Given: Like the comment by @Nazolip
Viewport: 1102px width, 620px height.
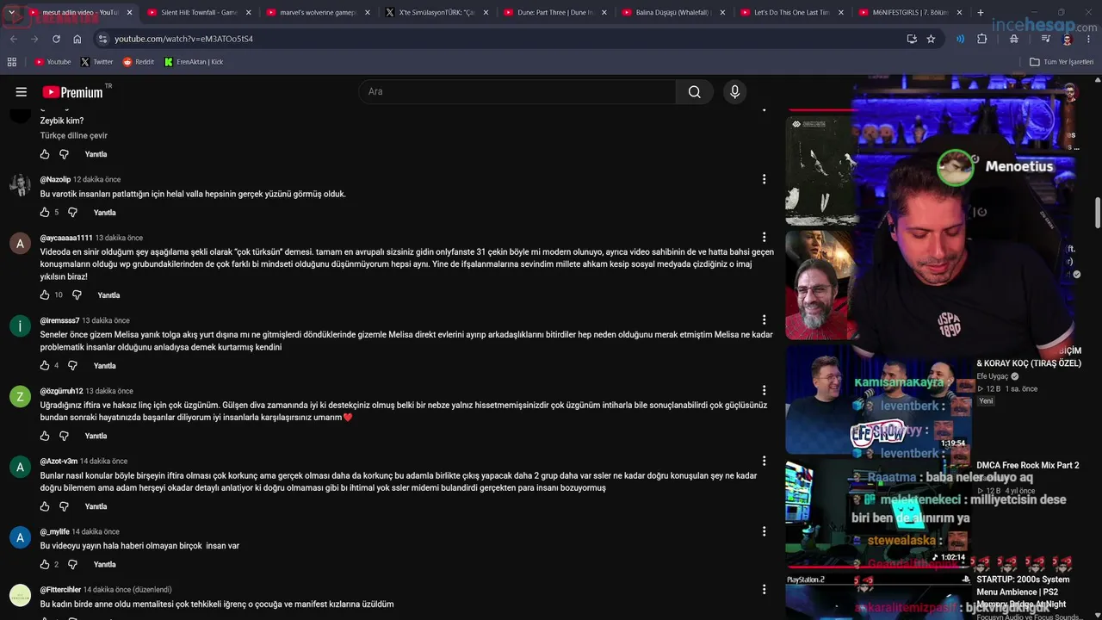Looking at the screenshot, I should tap(45, 213).
